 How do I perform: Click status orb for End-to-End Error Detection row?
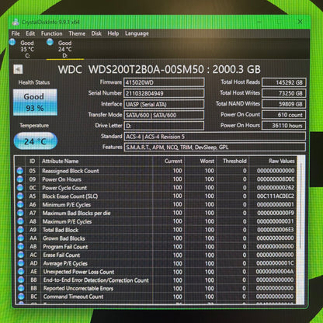(x=21, y=280)
